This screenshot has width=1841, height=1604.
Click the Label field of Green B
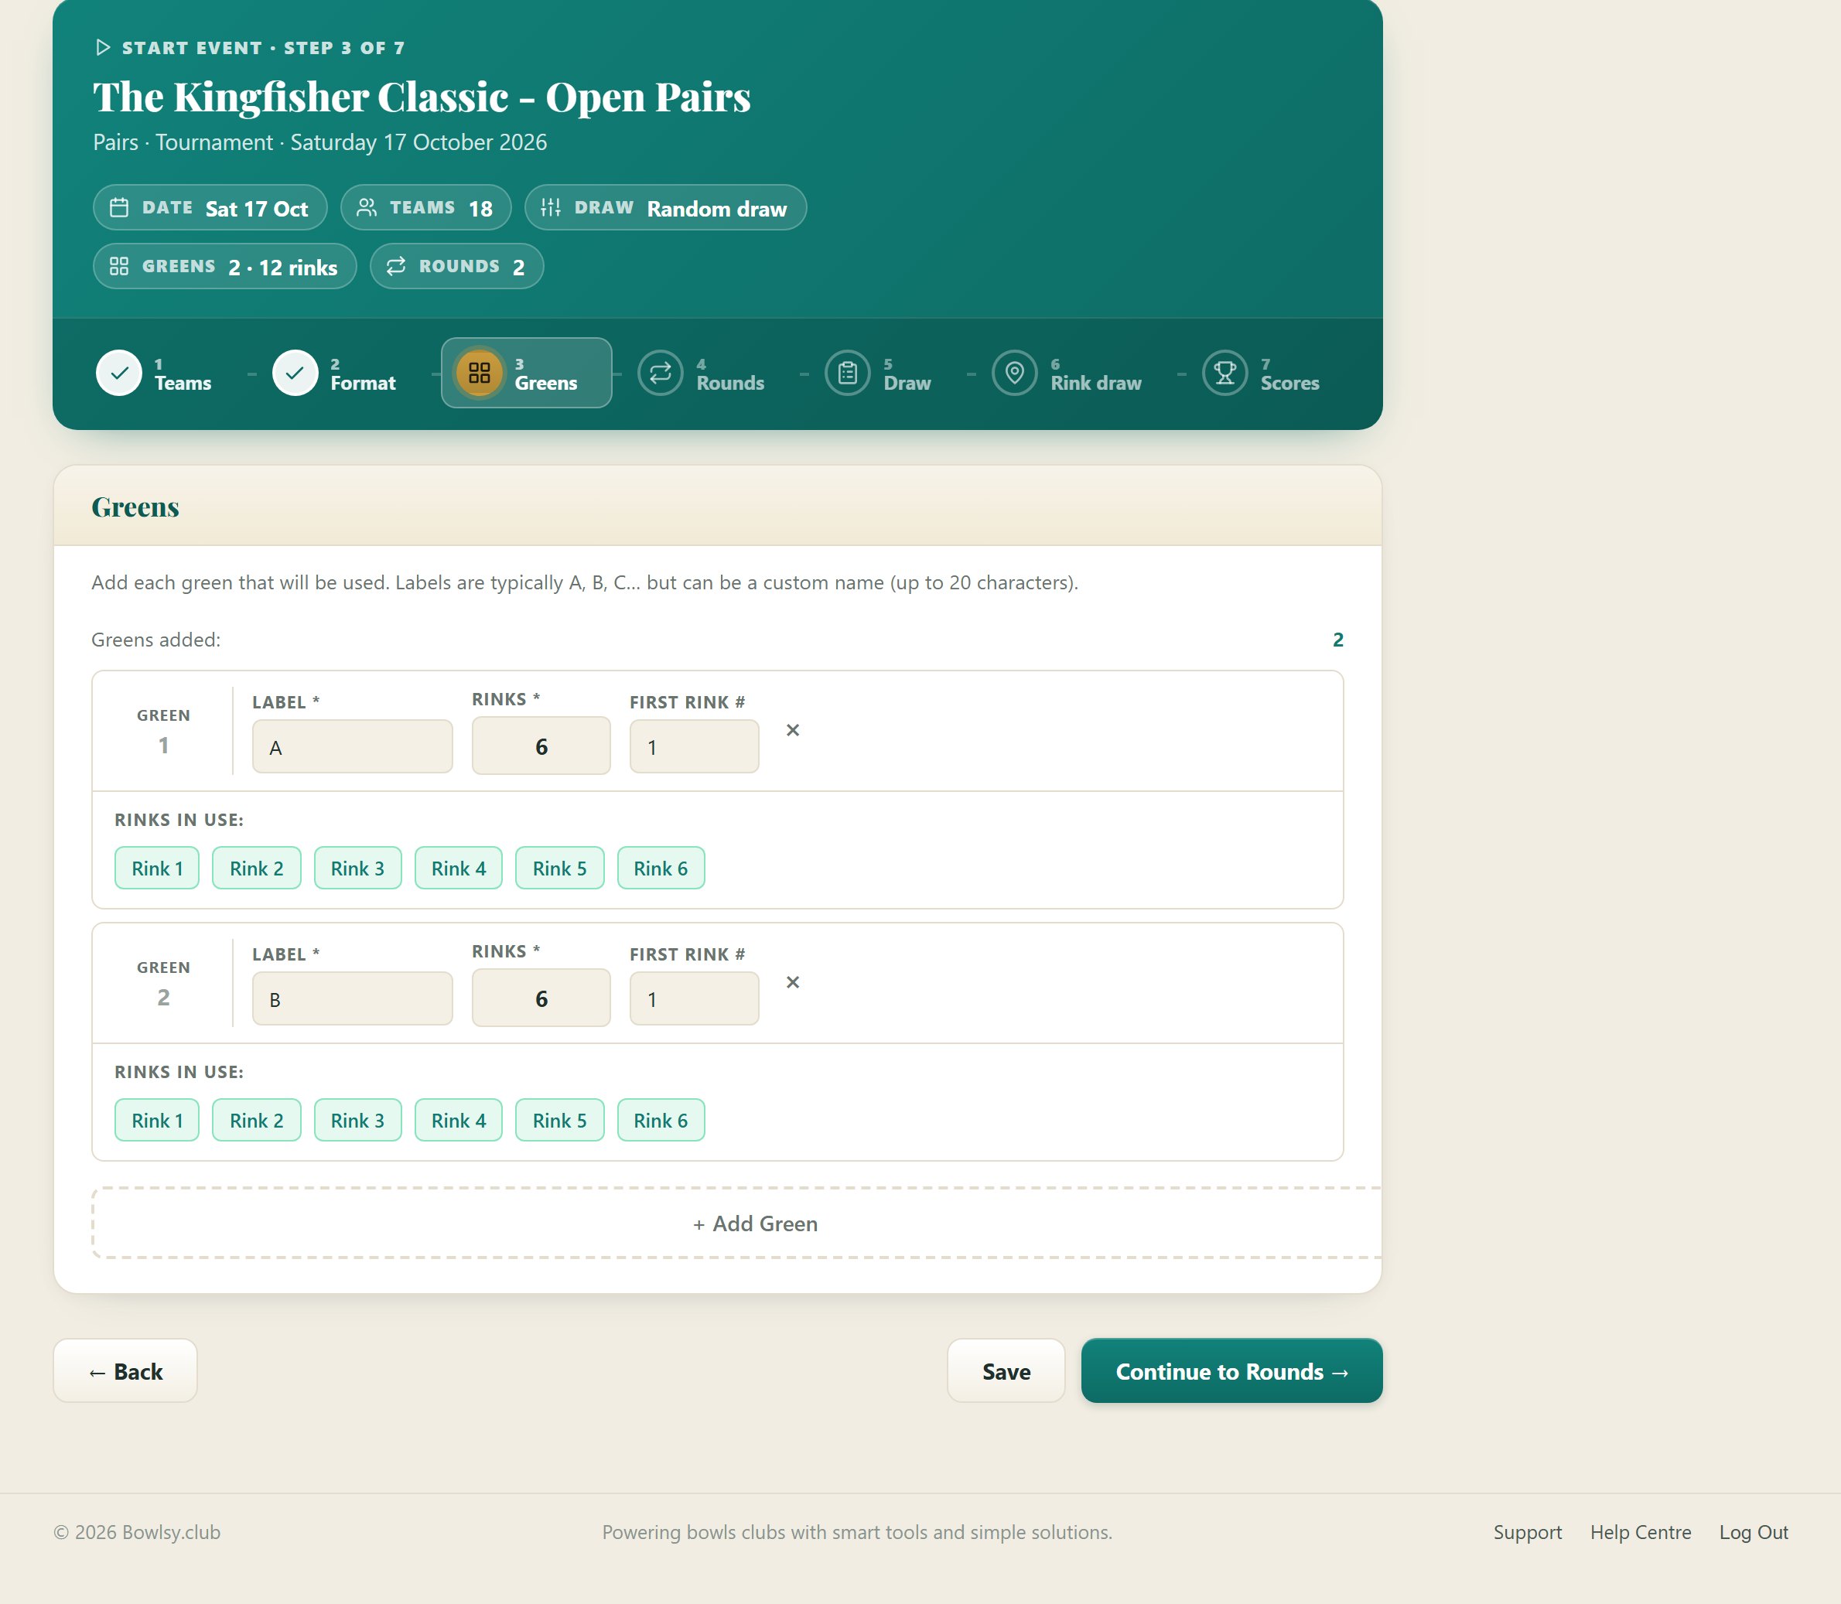(352, 999)
